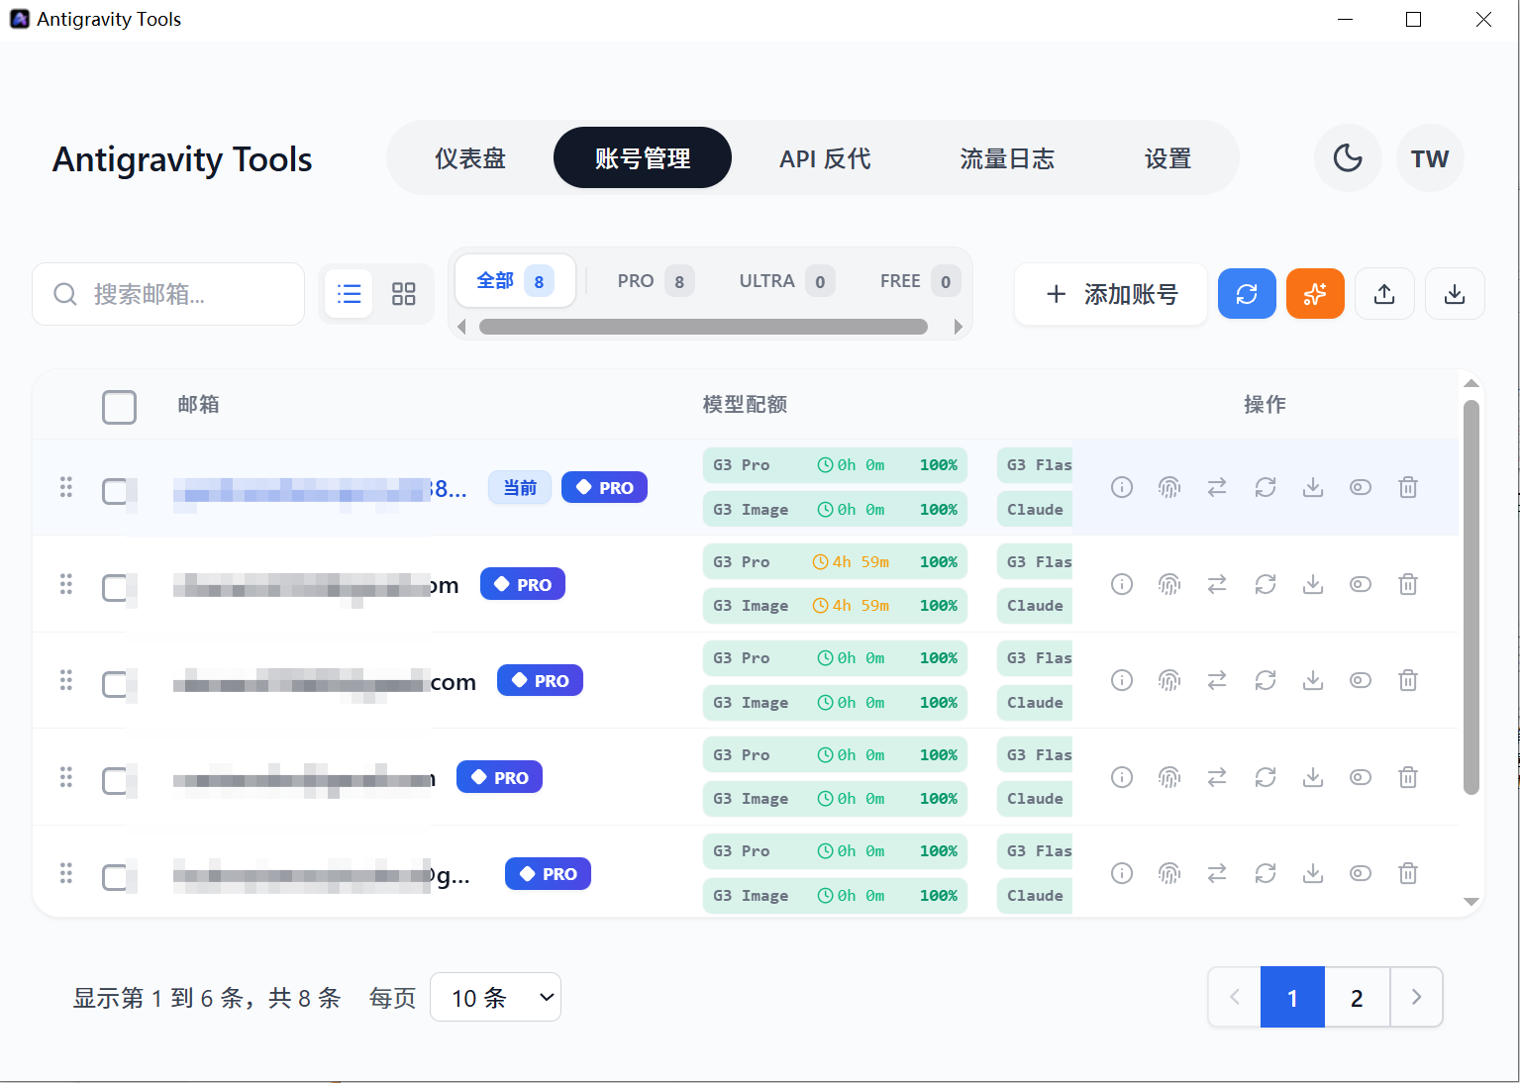Screen dimensions: 1520x1083
Task: Switch to the 流量日志 tab
Action: tap(1006, 158)
